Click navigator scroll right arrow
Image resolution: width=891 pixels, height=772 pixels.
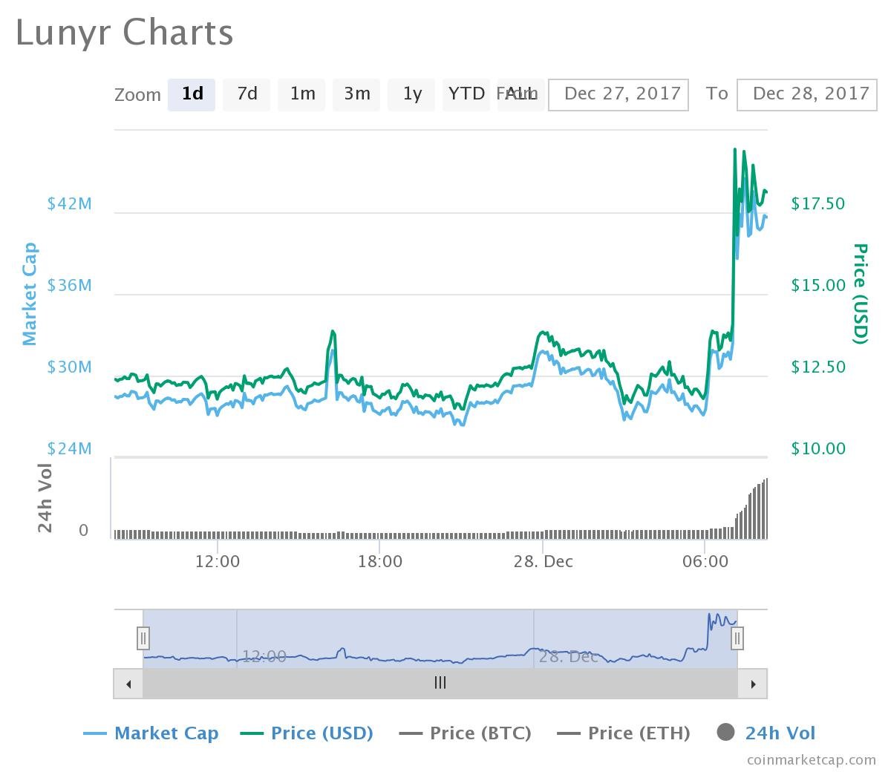pos(753,684)
